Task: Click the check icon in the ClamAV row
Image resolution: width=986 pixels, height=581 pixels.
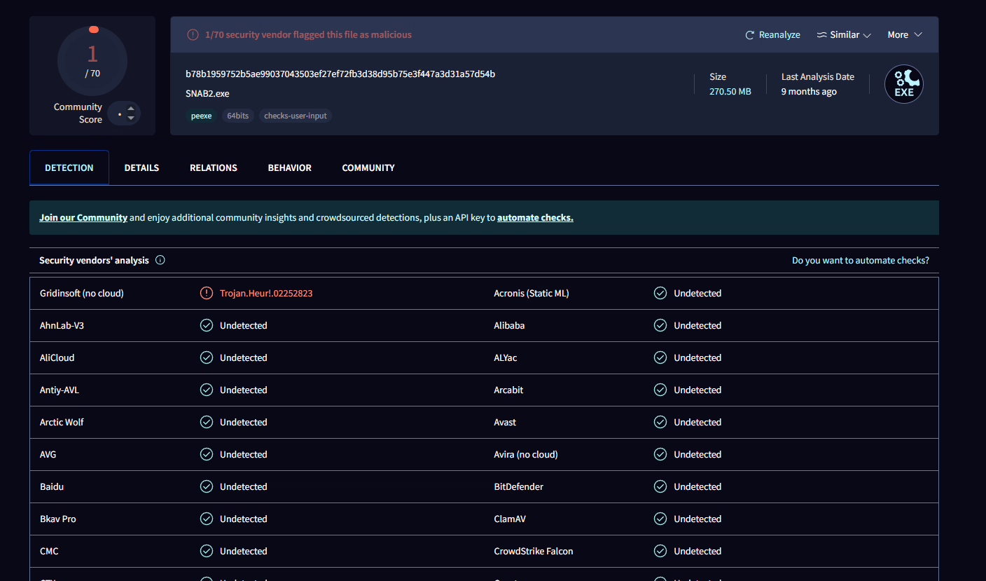Action: click(660, 519)
